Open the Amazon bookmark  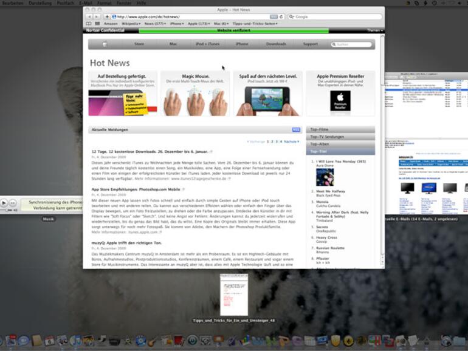[111, 24]
